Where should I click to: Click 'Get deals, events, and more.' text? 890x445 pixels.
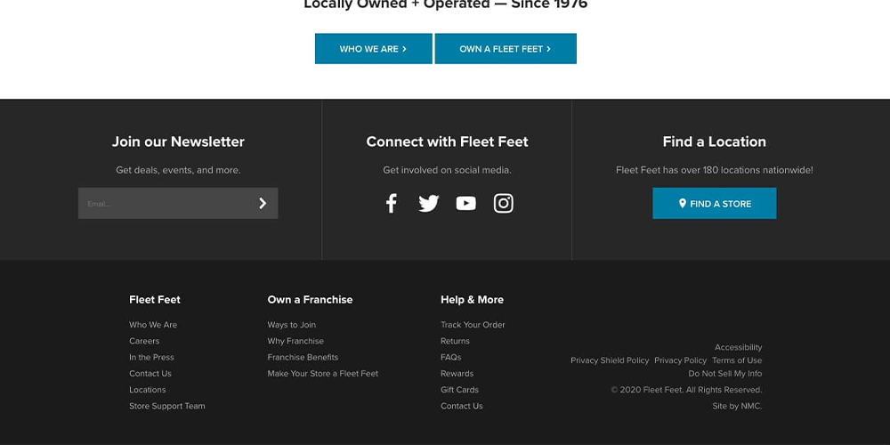178,170
